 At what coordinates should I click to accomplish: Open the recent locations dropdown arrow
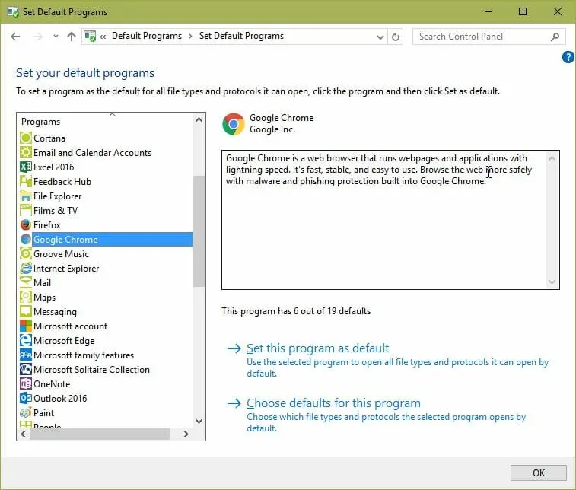tap(56, 37)
